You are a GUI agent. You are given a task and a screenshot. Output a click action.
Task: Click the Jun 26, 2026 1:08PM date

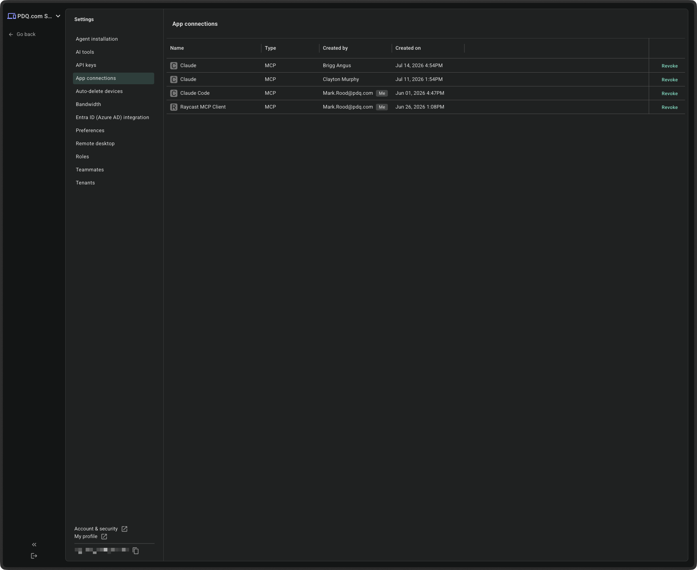[x=420, y=107]
